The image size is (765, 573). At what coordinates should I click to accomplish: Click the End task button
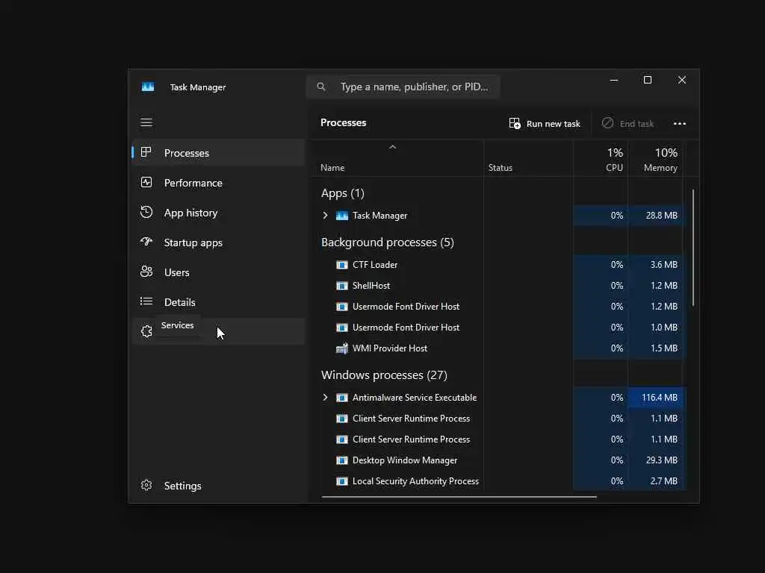[x=628, y=123]
